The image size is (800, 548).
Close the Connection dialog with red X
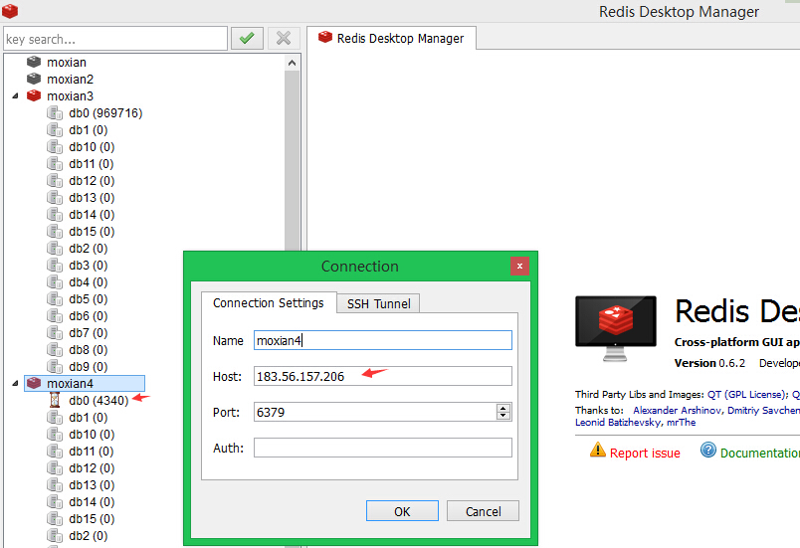[x=519, y=267]
